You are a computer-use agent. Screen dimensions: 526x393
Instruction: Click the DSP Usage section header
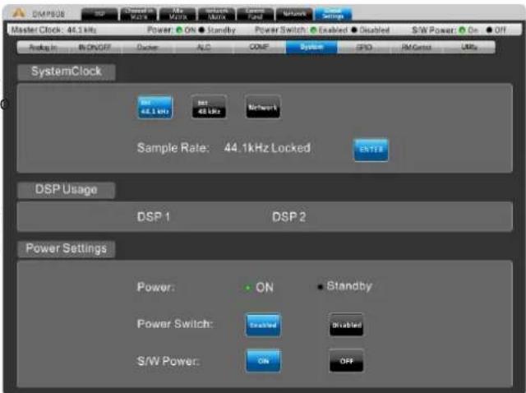[66, 190]
